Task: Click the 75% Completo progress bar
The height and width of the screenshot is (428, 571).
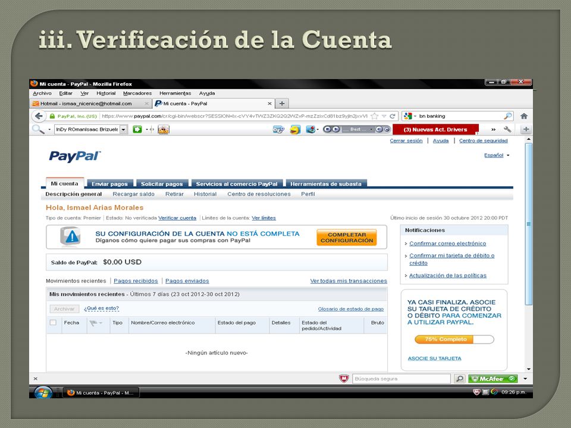Action: coord(454,339)
